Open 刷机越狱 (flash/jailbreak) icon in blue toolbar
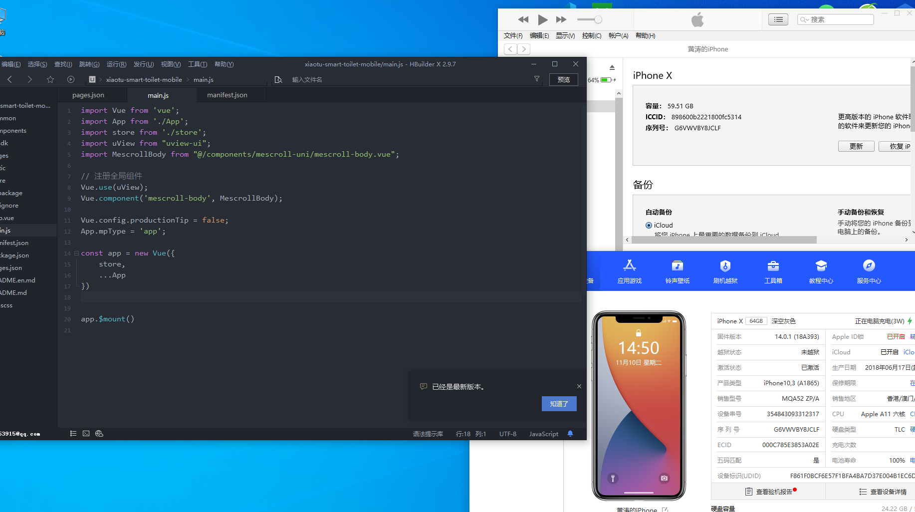 pyautogui.click(x=725, y=271)
